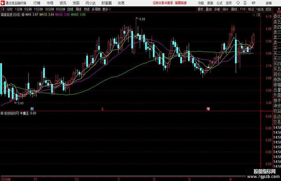Image resolution: width=281 pixels, height=181 pixels.
Task: Click the 2024年 date axis label
Action: click(x=6, y=179)
